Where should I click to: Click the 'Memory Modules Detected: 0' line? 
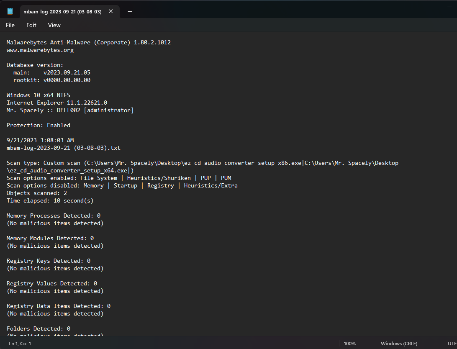point(50,238)
